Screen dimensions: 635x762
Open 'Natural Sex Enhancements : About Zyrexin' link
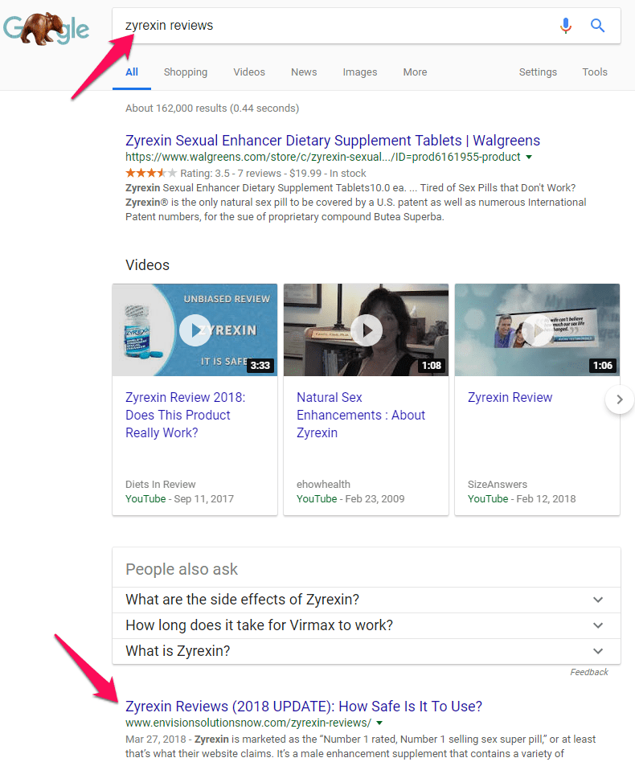[360, 415]
